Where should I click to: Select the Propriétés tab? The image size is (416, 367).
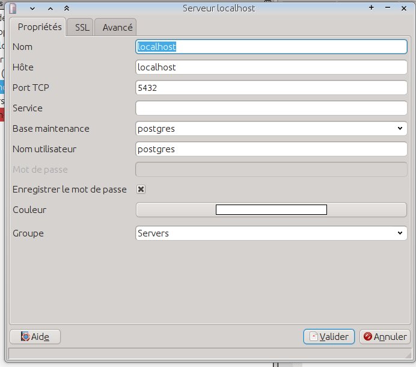(40, 27)
